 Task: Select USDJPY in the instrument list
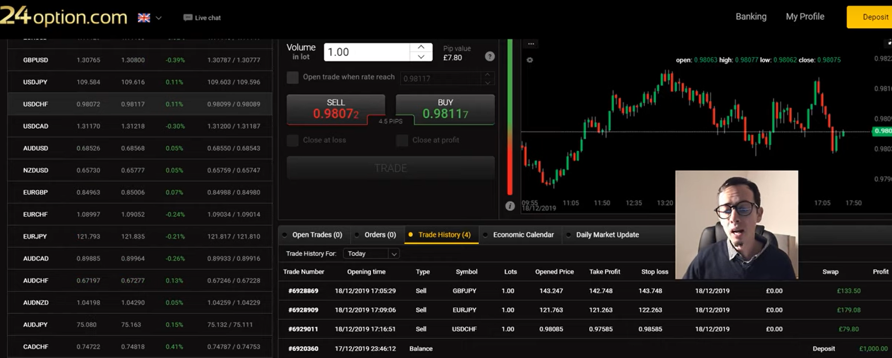(x=140, y=82)
